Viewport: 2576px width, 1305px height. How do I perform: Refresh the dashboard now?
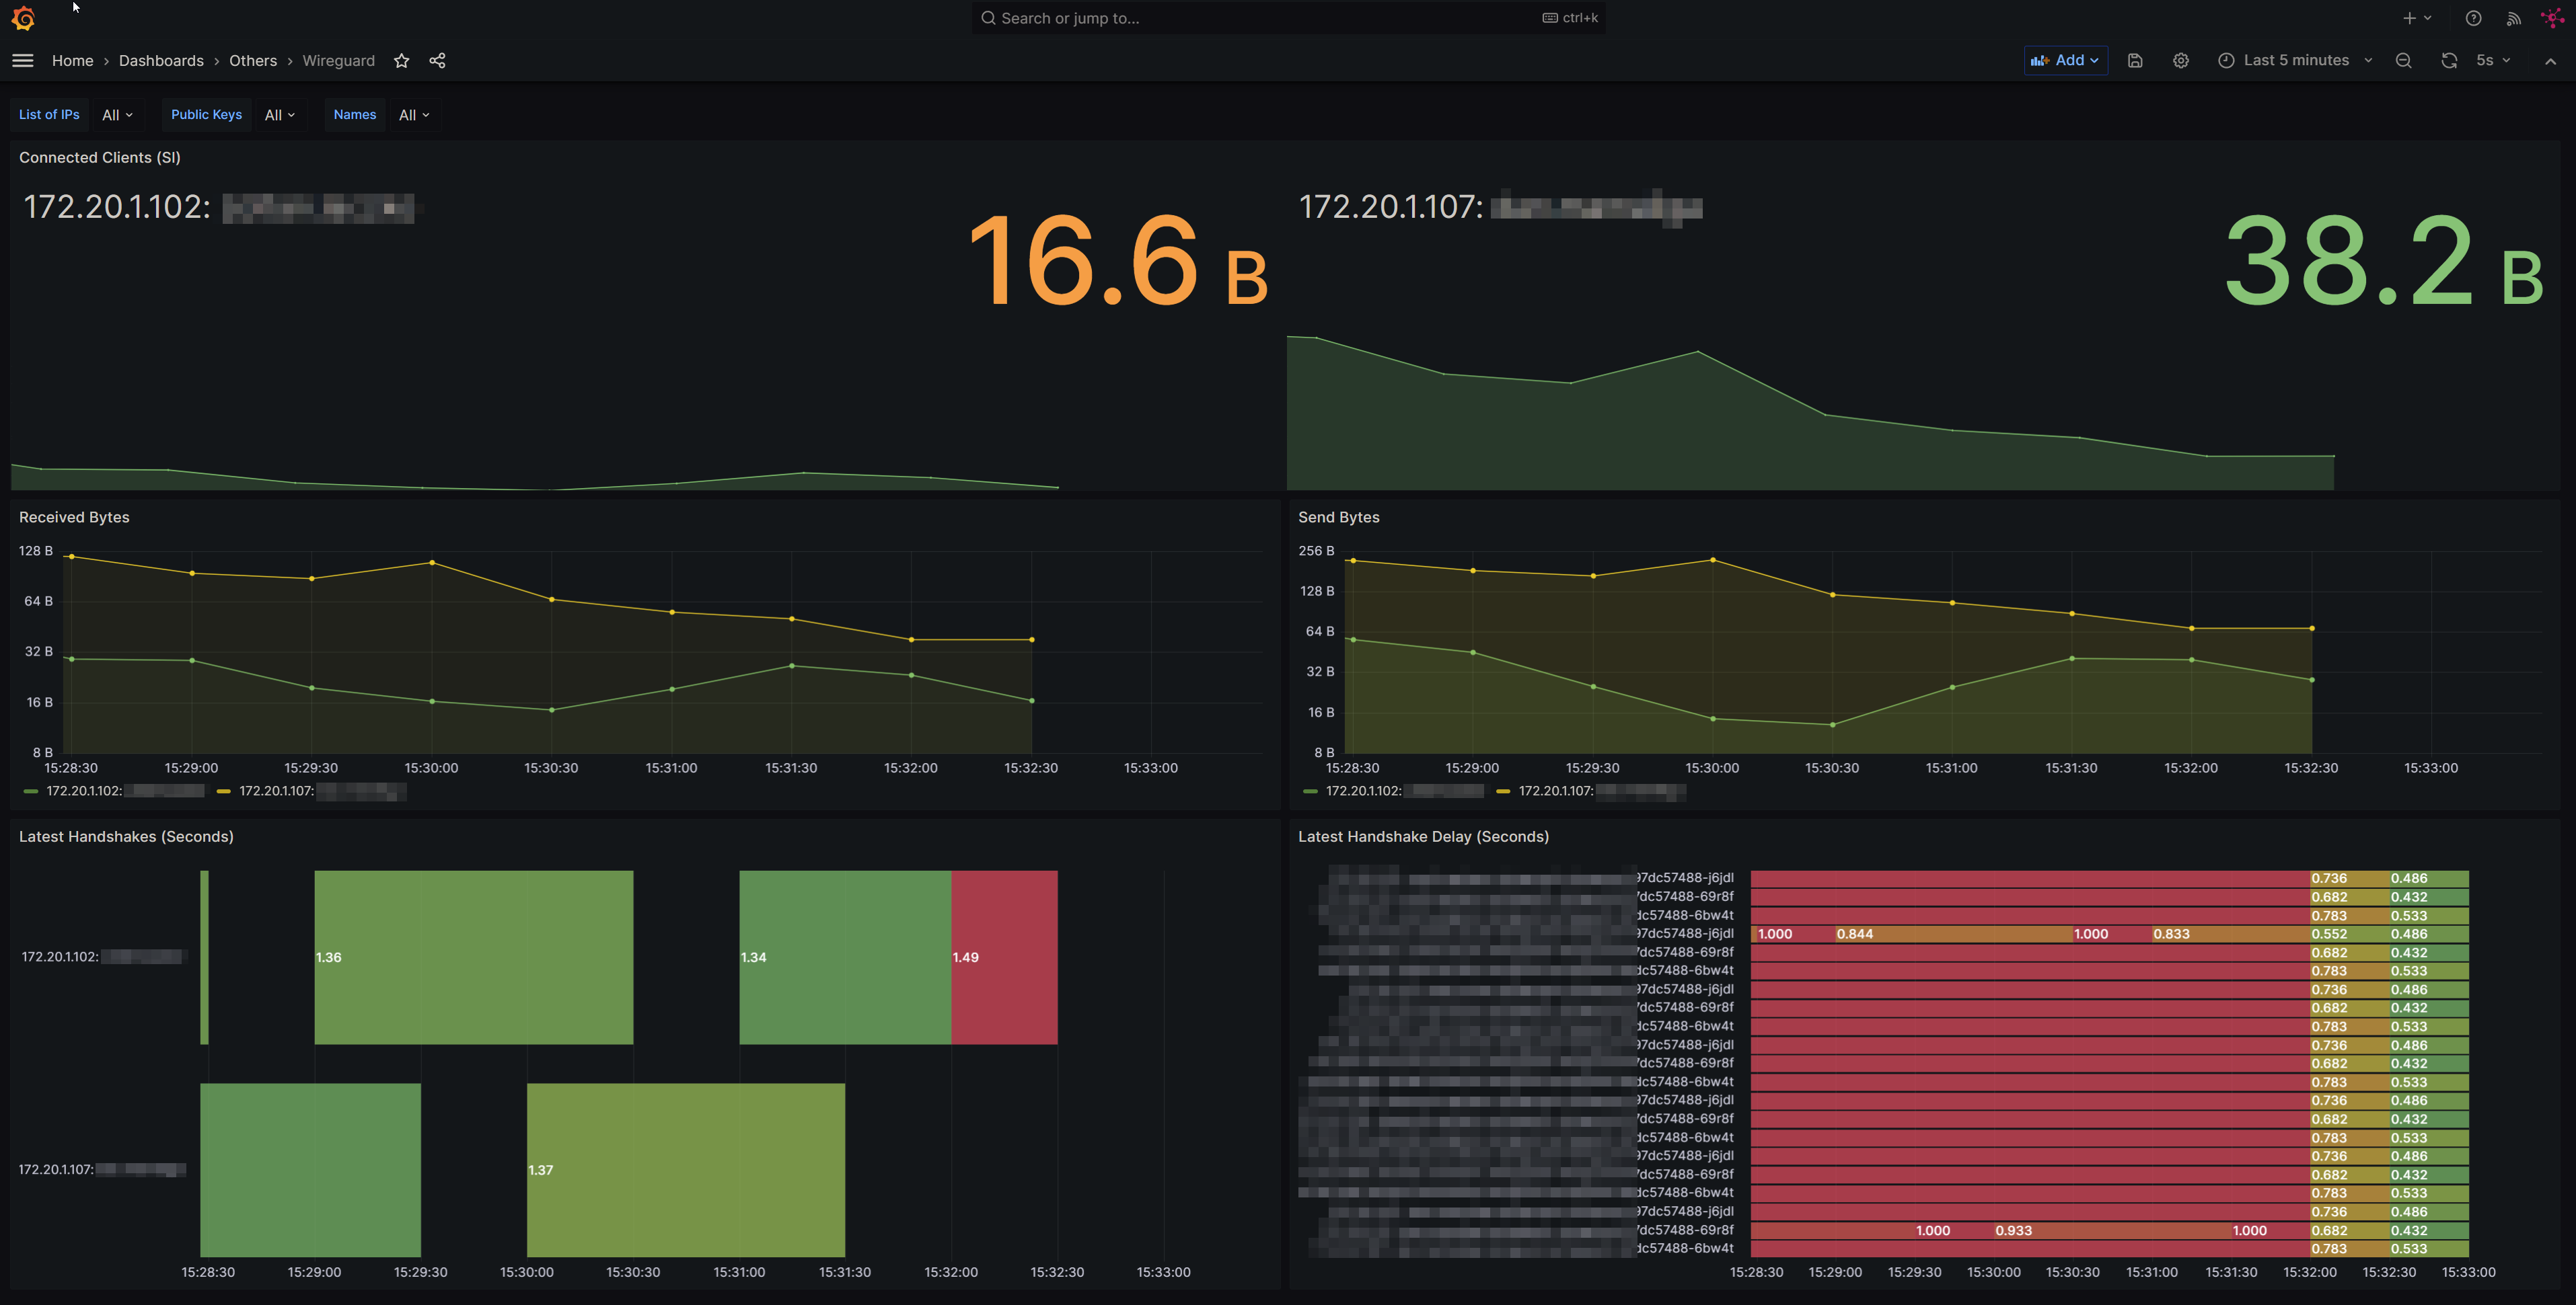point(2449,61)
